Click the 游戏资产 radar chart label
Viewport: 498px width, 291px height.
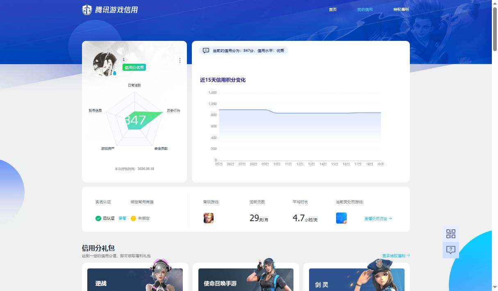coord(108,148)
